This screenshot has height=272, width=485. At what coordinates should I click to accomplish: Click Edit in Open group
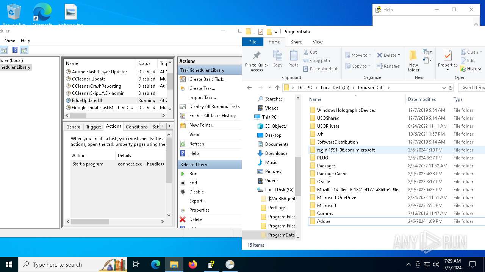click(x=468, y=60)
